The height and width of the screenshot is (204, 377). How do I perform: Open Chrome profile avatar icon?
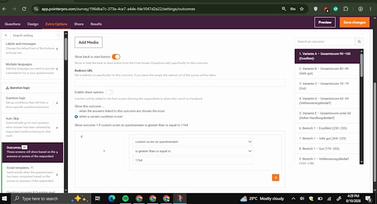pos(360,9)
